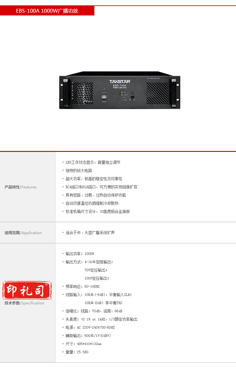Click the LED status indicators on the amplifier
This screenshot has width=236, height=369.
[122, 96]
